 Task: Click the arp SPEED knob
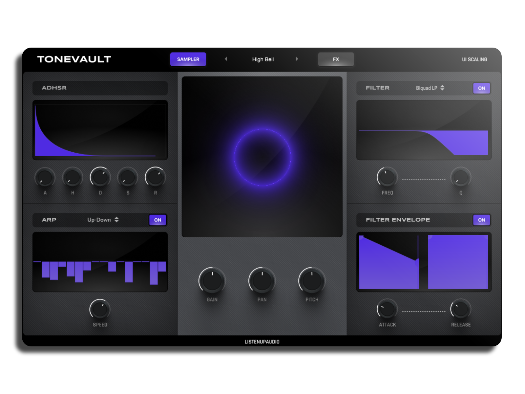click(x=100, y=309)
